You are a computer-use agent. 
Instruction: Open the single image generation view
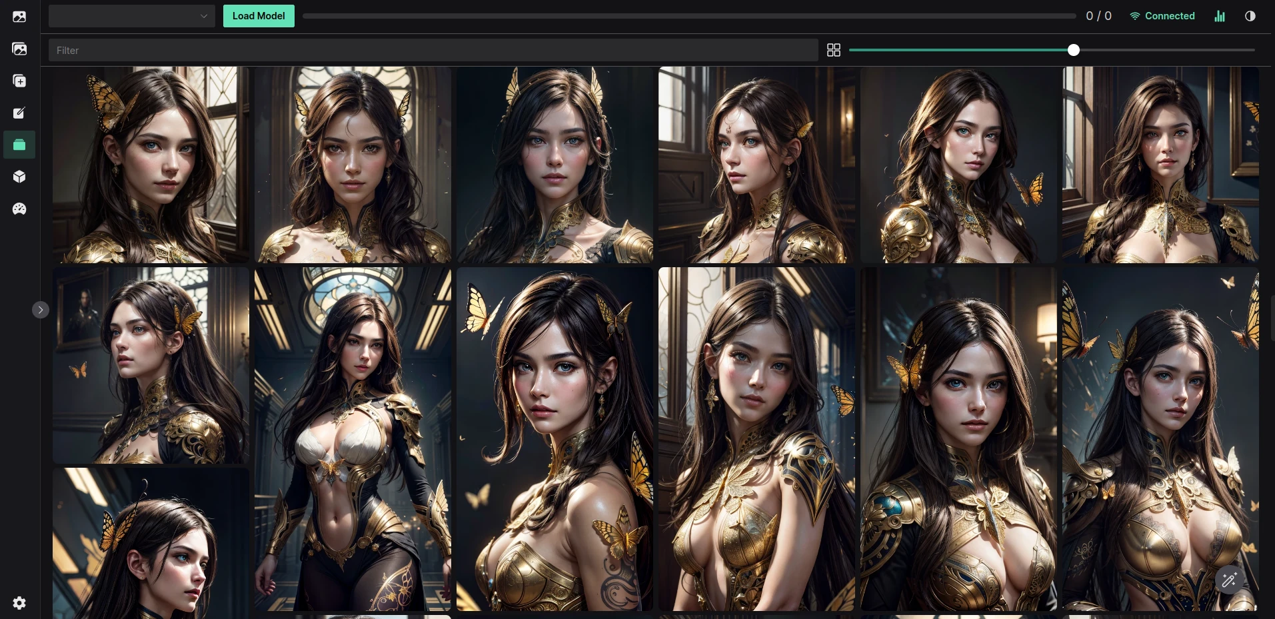19,17
